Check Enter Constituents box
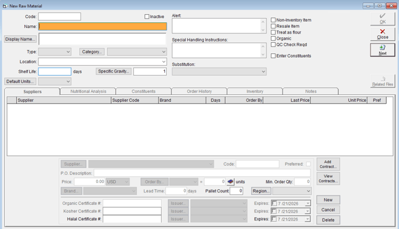The image size is (399, 229). (x=273, y=56)
